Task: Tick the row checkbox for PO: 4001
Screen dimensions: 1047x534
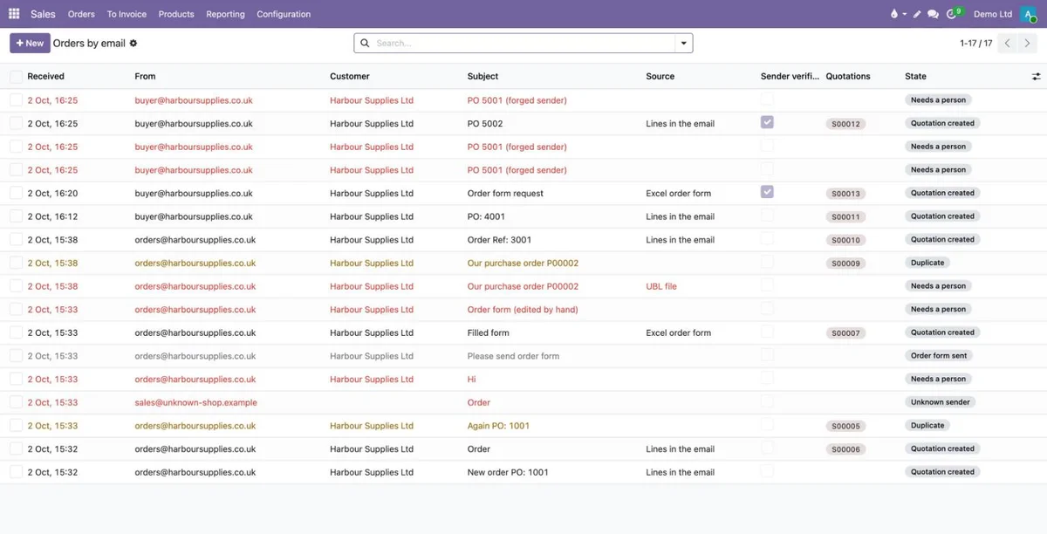Action: click(16, 216)
